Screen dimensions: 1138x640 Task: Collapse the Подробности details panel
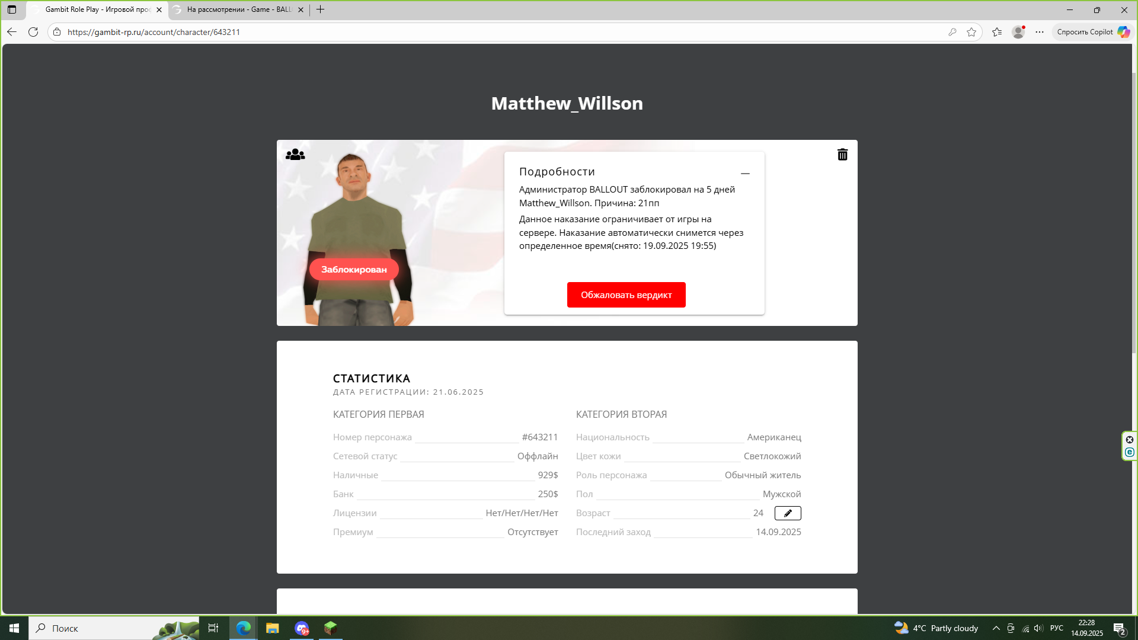pyautogui.click(x=745, y=173)
